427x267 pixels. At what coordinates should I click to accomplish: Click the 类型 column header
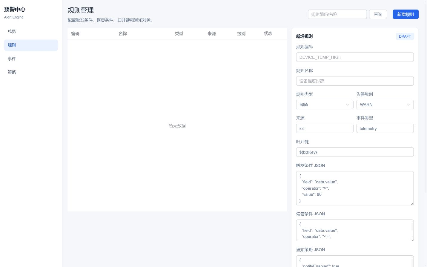[x=179, y=34]
